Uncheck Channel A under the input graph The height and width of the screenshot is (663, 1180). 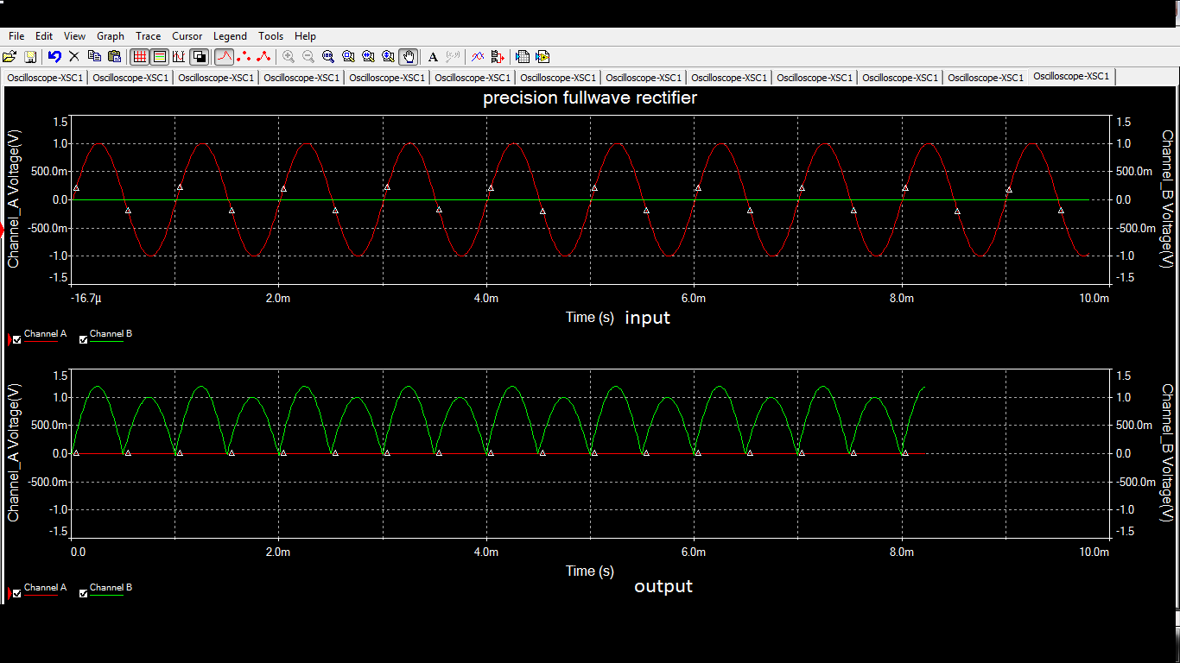click(16, 338)
